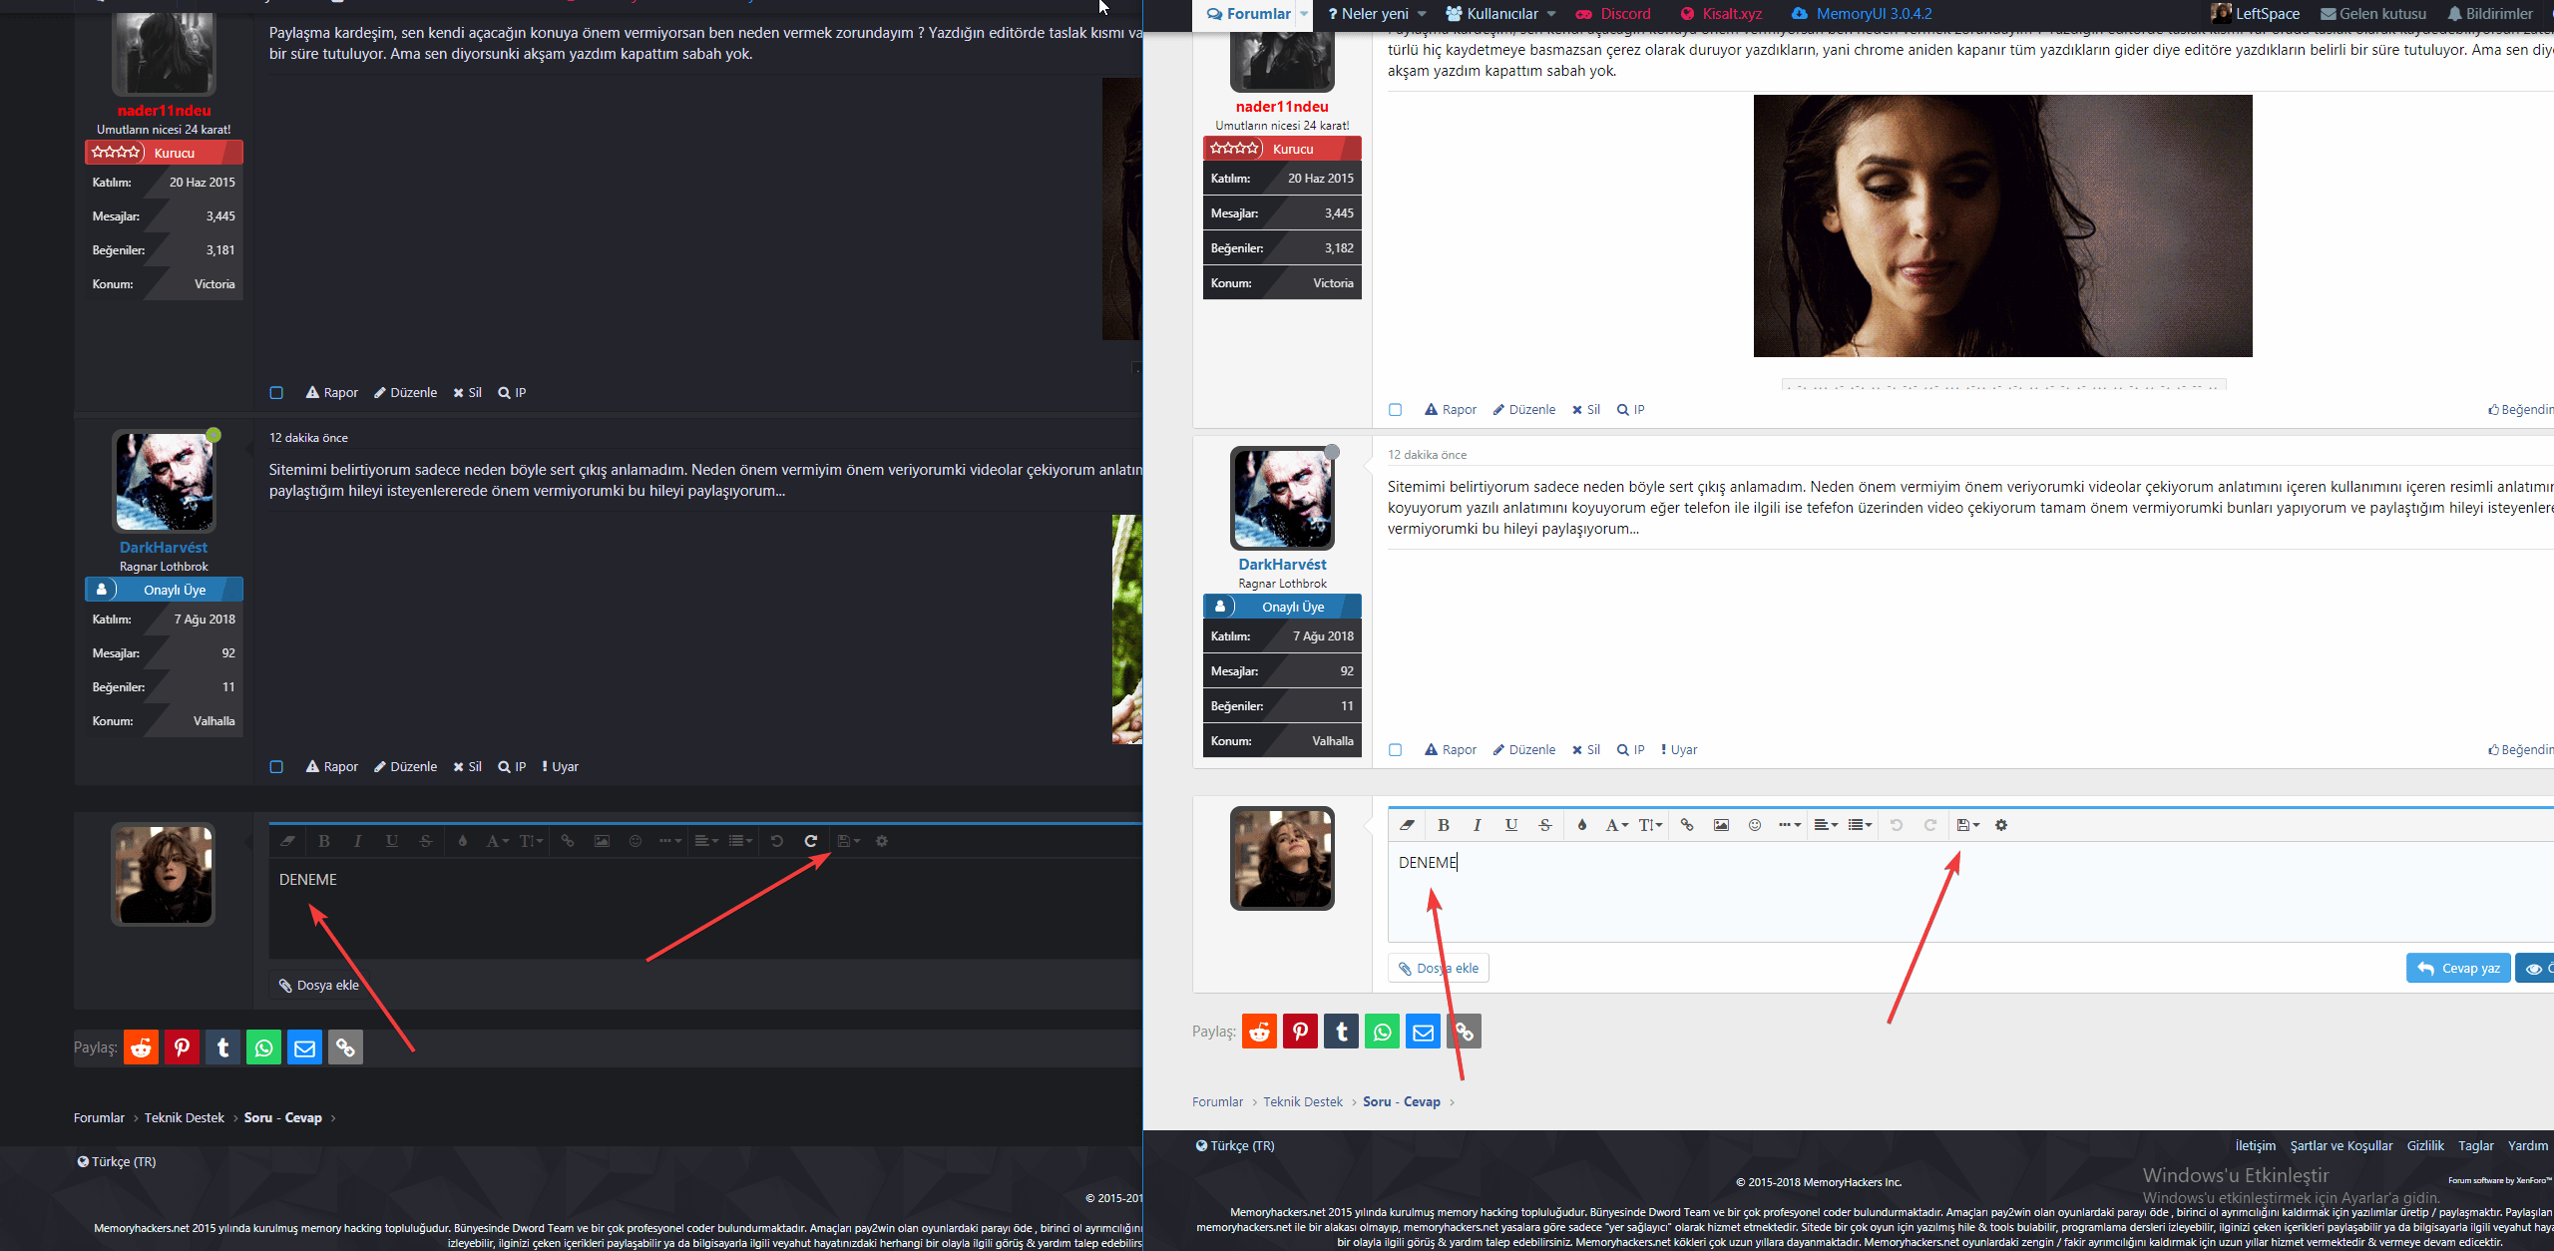This screenshot has width=2554, height=1251.
Task: Open Gelen kutusu inbox
Action: pyautogui.click(x=2372, y=14)
